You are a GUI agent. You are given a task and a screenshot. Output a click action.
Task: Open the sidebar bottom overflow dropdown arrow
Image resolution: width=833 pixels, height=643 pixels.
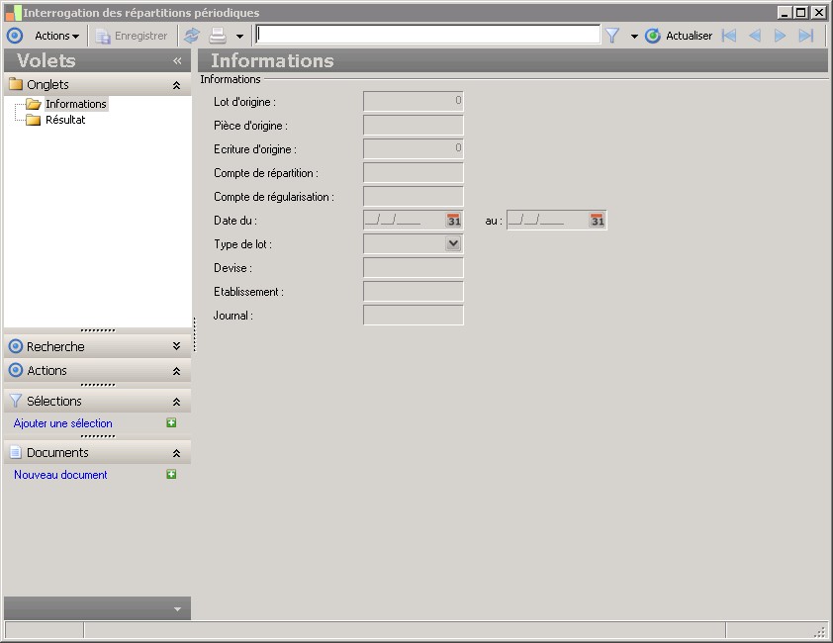pos(177,609)
